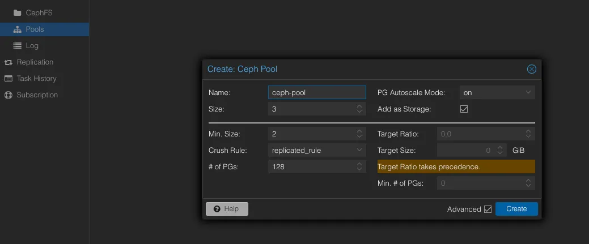589x244 pixels.
Task: Click the Create: Ceph Pool title
Action: click(242, 69)
